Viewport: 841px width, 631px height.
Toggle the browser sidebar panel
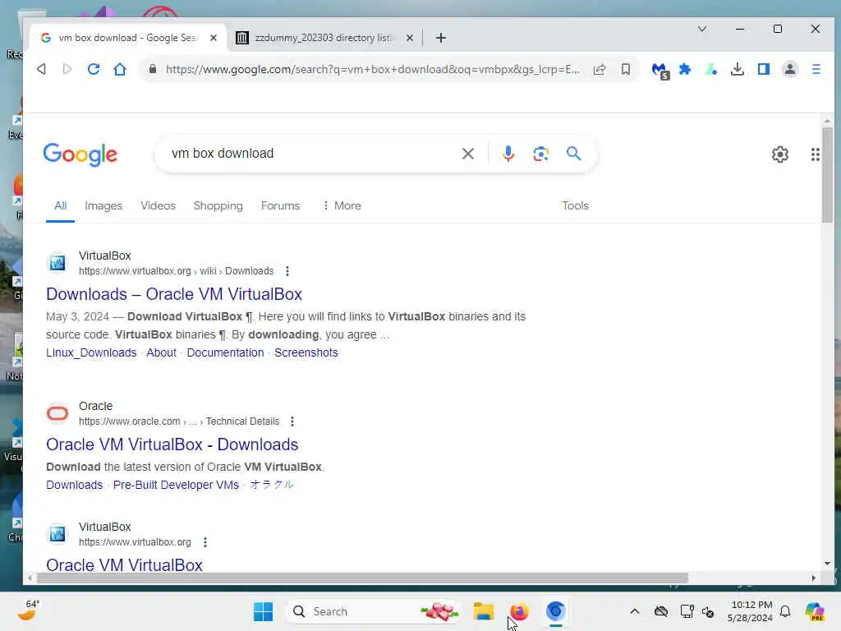[764, 69]
